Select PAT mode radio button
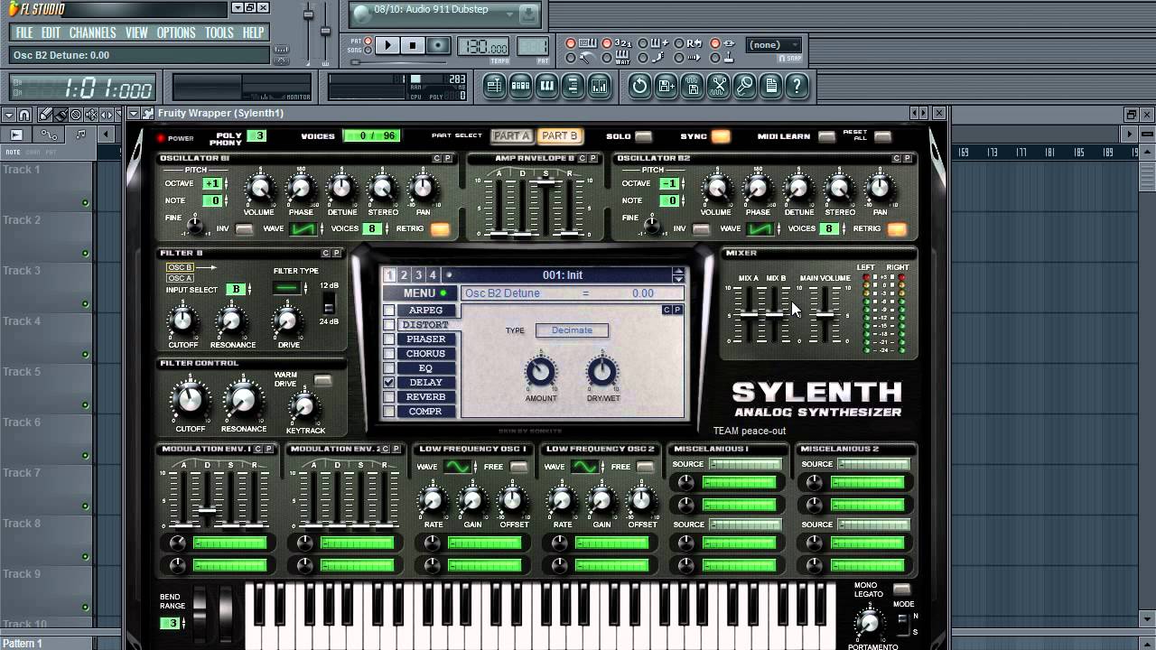1156x650 pixels. [x=368, y=41]
